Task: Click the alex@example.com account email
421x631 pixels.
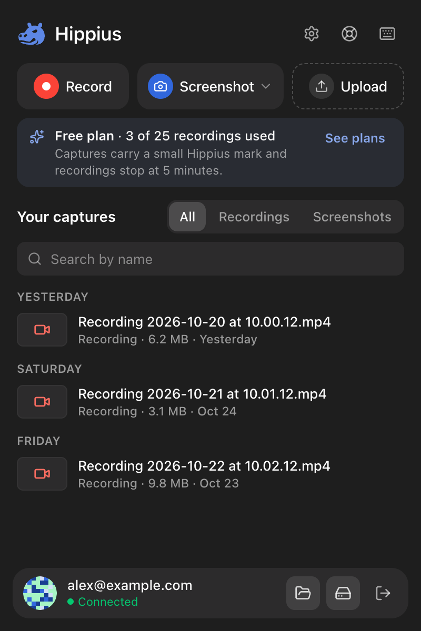Action: coord(130,585)
